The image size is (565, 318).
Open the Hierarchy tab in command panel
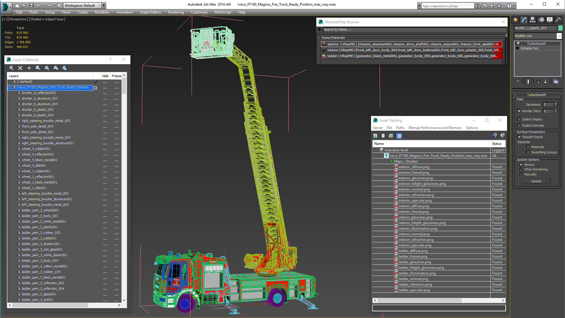pyautogui.click(x=532, y=20)
